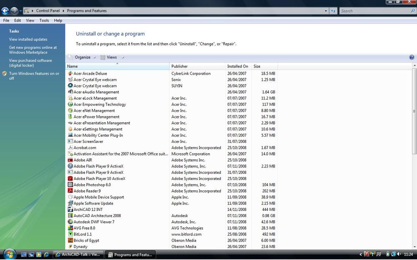The image size is (417, 260).
Task: Click Internet Explorer quick launch icon
Action: click(46, 255)
